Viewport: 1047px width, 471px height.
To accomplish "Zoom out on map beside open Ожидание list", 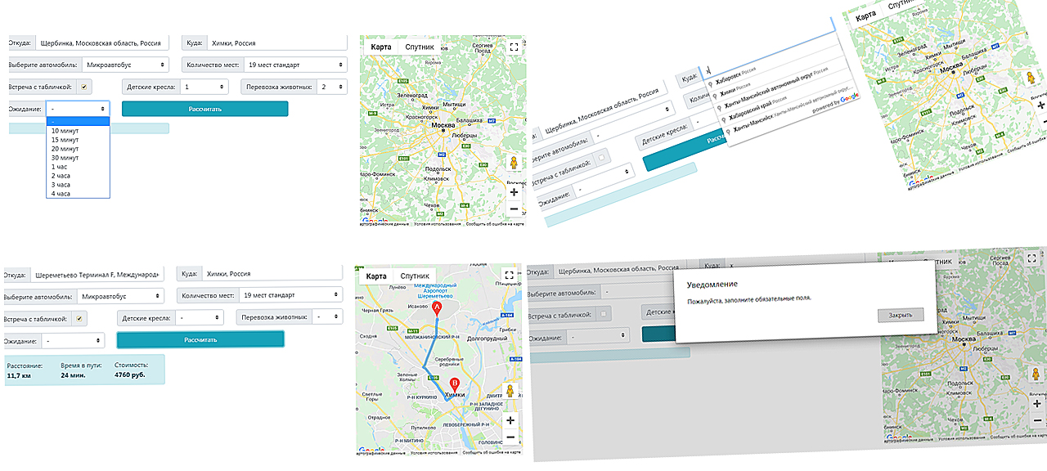I will coord(514,209).
